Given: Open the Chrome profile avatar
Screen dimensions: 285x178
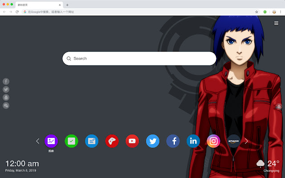Looking at the screenshot, I should point(274,12).
